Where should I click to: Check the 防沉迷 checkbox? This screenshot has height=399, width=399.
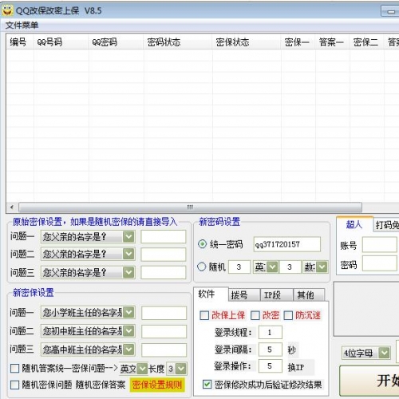click(288, 315)
